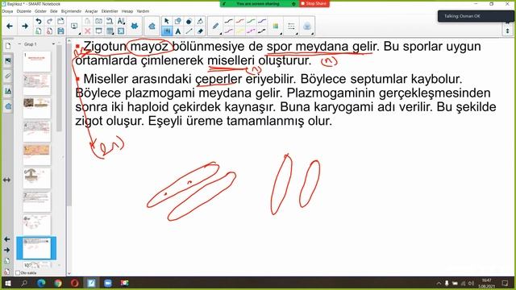
Task: Open page 1 thumbnail
Action: coord(37,61)
